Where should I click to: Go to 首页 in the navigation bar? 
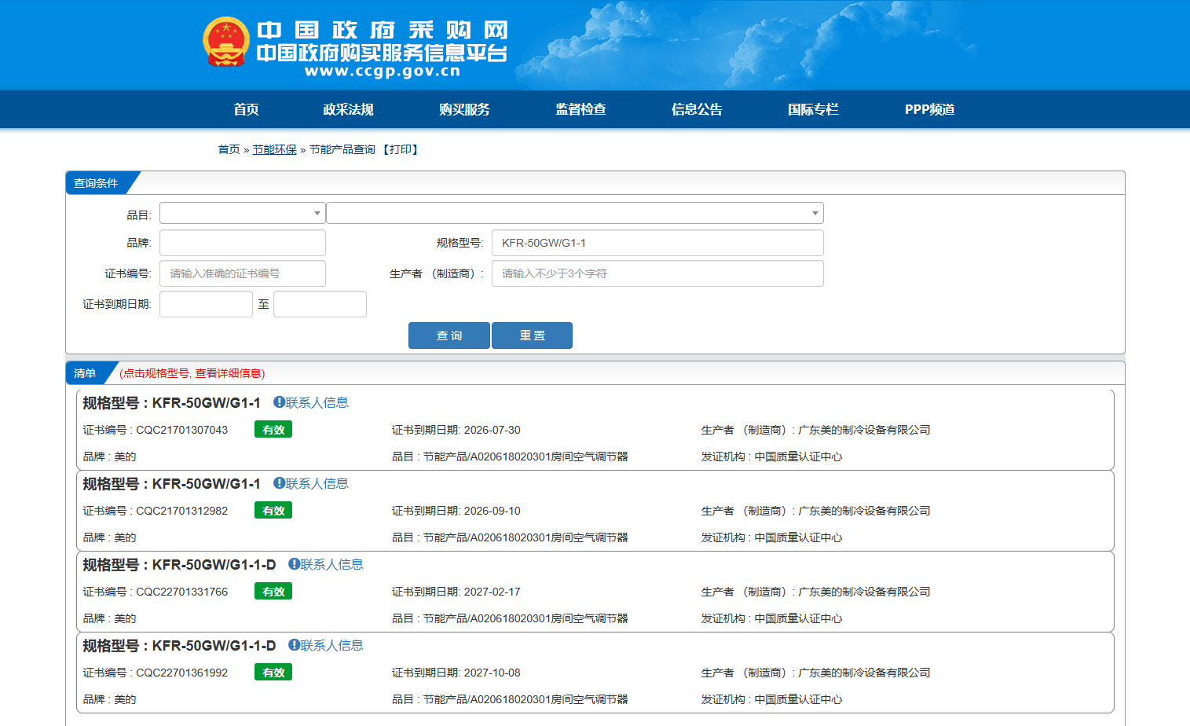click(x=246, y=109)
